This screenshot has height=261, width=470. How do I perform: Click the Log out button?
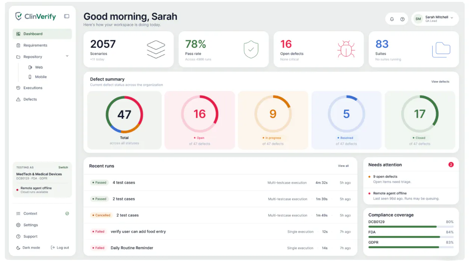pyautogui.click(x=60, y=248)
